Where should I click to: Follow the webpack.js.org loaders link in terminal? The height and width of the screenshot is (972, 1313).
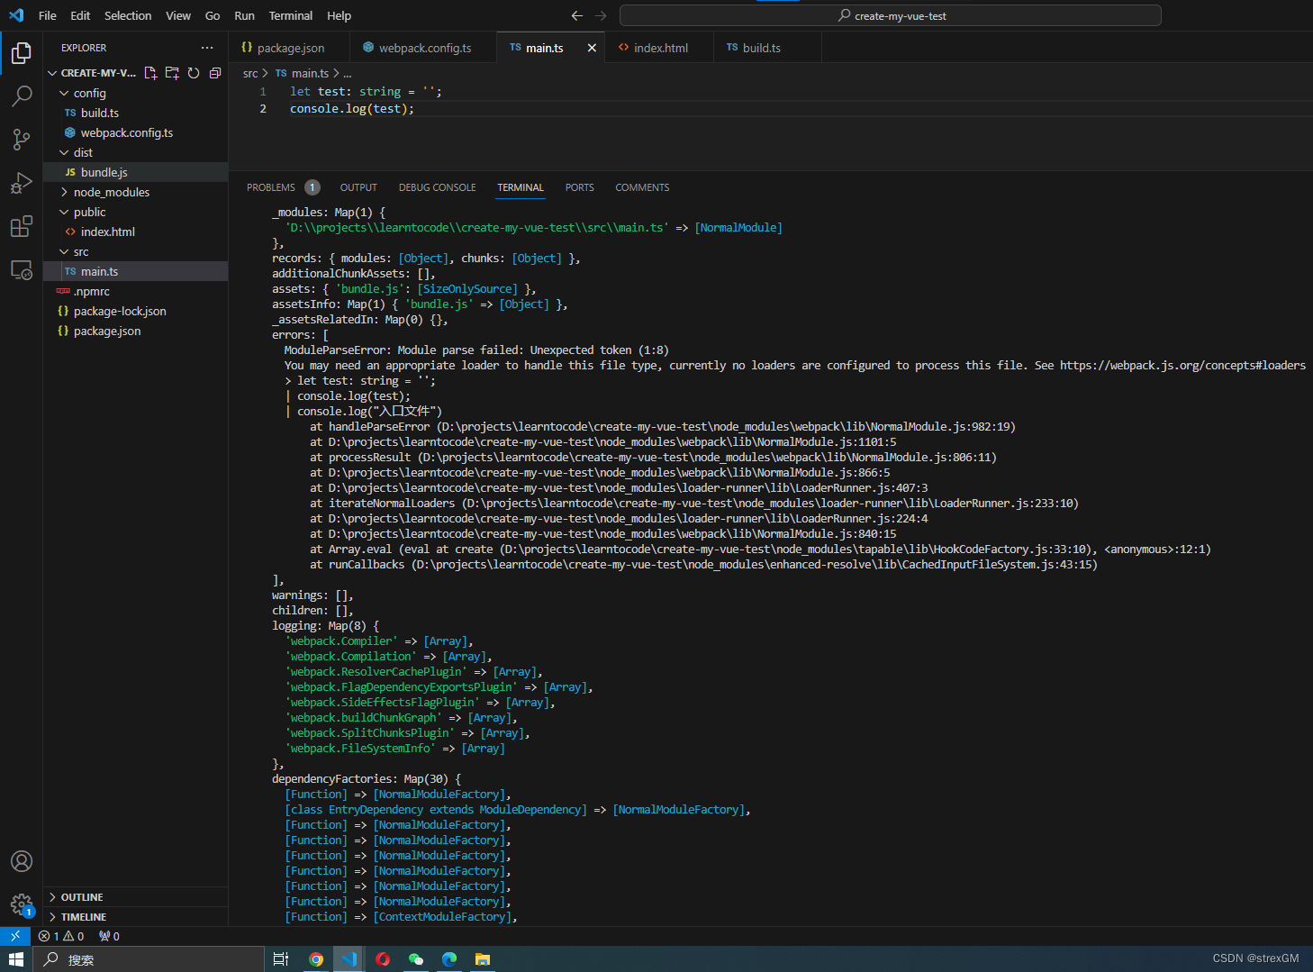[1182, 366]
